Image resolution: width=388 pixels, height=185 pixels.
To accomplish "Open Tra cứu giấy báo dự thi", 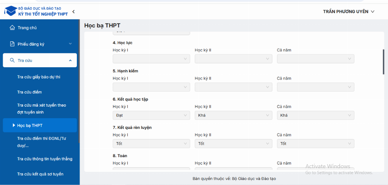I will (x=39, y=77).
